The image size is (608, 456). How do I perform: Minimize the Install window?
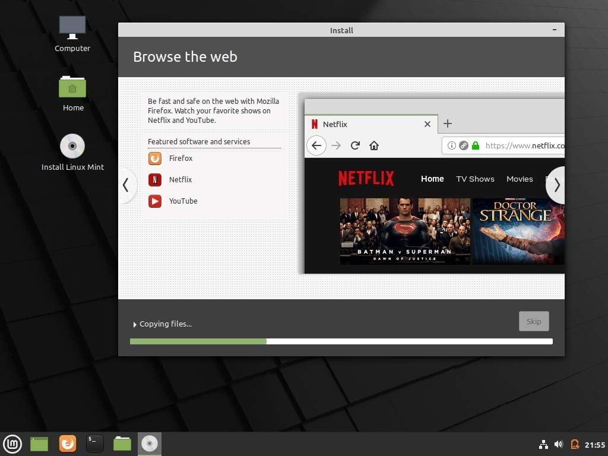click(x=555, y=30)
